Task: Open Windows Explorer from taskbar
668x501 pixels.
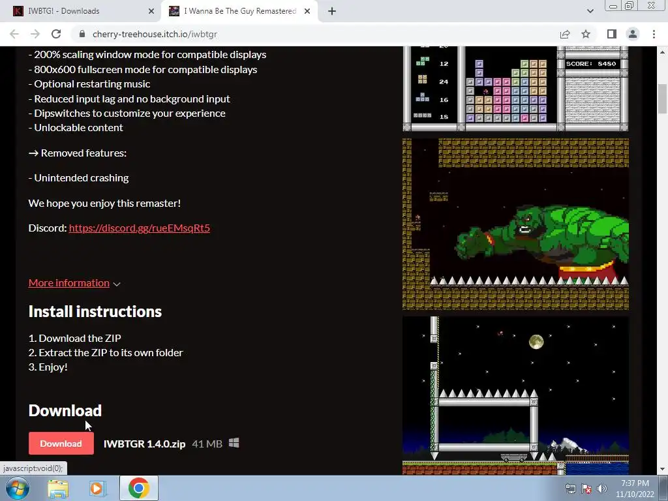Action: pyautogui.click(x=58, y=488)
